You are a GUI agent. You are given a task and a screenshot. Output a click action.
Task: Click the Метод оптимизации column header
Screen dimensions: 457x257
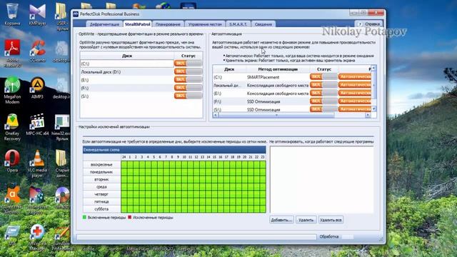pyautogui.click(x=278, y=69)
